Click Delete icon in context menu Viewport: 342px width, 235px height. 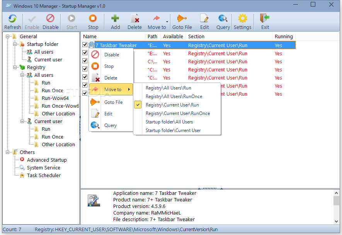tap(95, 78)
